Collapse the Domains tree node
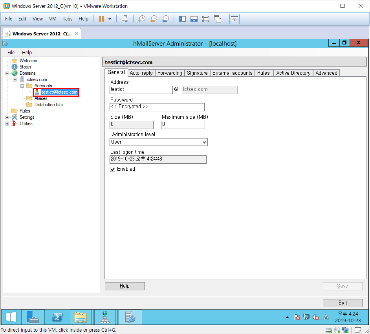Screen dimensions: 370x334 (7, 73)
